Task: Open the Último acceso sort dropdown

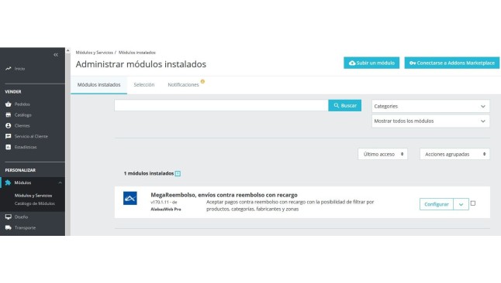Action: tap(383, 154)
